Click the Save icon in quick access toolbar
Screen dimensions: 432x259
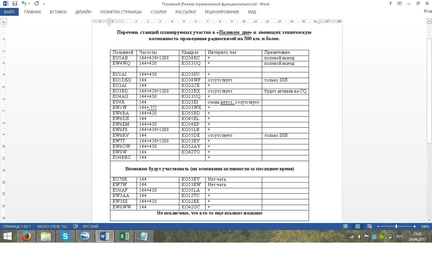[15, 3]
